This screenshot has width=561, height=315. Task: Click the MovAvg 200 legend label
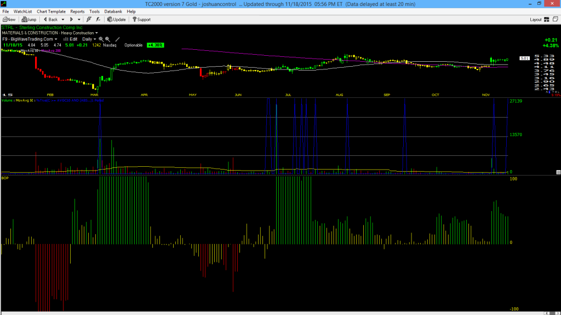[x=51, y=51]
